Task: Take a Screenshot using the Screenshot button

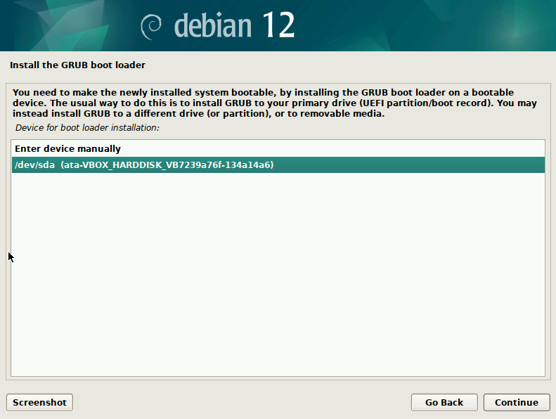Action: [39, 402]
